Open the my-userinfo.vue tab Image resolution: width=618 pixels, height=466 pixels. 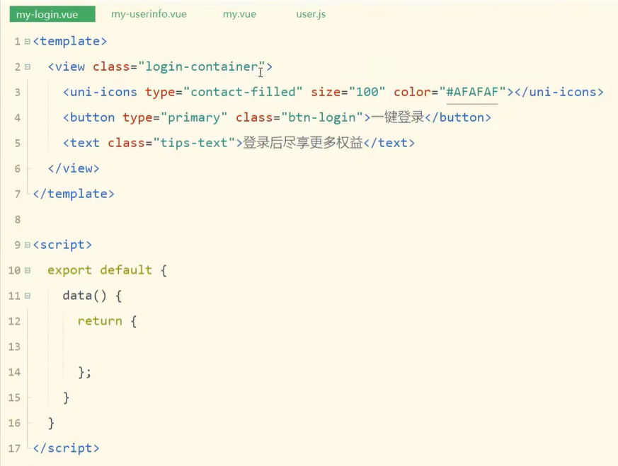[x=149, y=14]
